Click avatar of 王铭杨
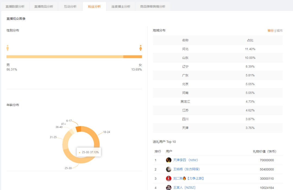 (168, 169)
